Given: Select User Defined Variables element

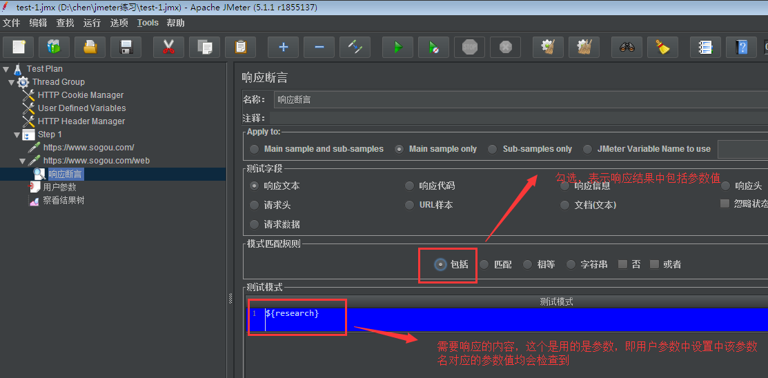Looking at the screenshot, I should click(82, 108).
